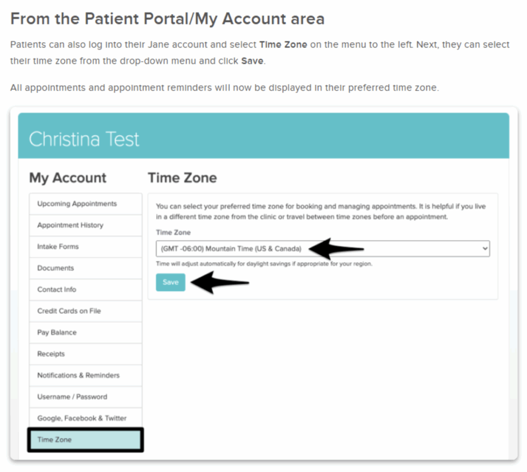This screenshot has height=472, width=527.
Task: Click the Patient Portal/My Account area heading
Action: pyautogui.click(x=167, y=19)
